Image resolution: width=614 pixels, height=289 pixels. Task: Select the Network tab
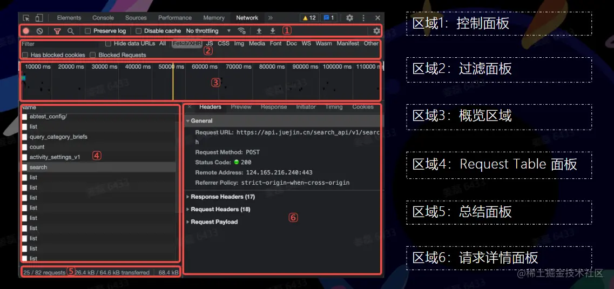(x=247, y=18)
